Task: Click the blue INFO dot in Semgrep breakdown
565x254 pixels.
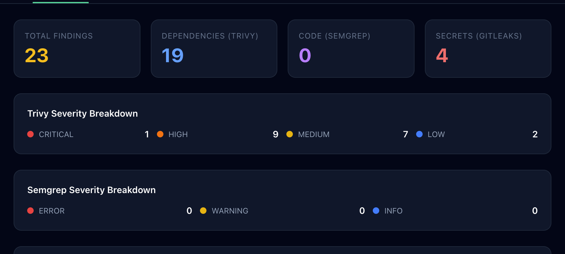Action: point(376,211)
